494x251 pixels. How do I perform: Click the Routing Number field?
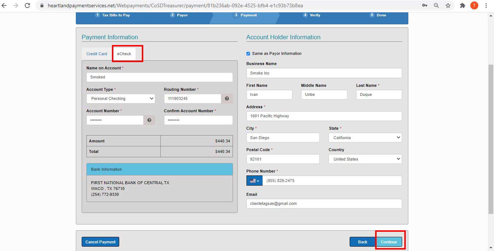[192, 98]
